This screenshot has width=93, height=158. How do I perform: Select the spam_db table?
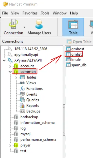[x=79, y=65]
